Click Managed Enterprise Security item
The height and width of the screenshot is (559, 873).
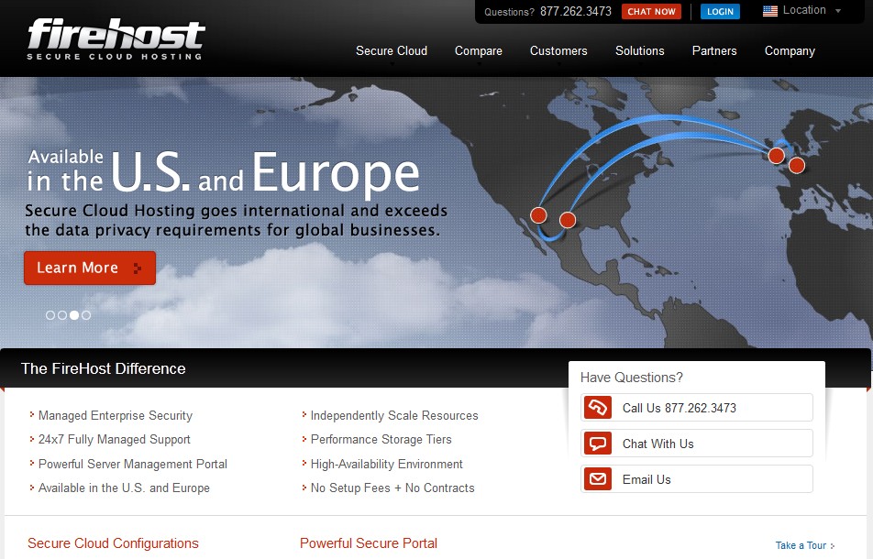116,415
